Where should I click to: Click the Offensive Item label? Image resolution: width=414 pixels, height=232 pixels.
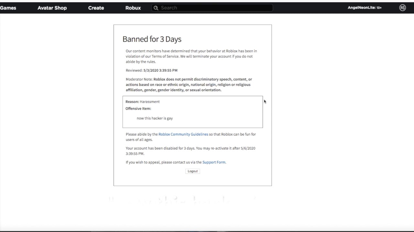click(x=138, y=109)
